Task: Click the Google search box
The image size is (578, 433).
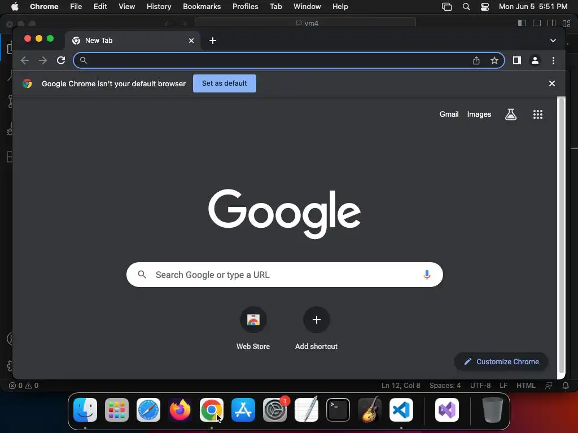Action: tap(284, 275)
